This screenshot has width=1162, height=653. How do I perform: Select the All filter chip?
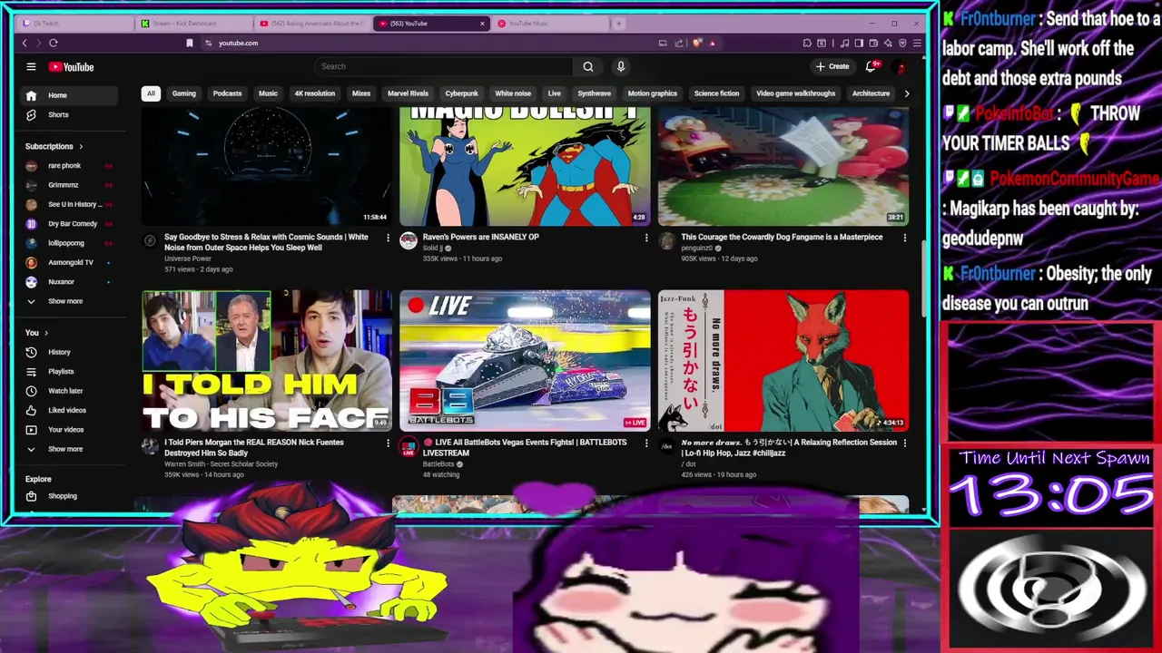tap(151, 93)
